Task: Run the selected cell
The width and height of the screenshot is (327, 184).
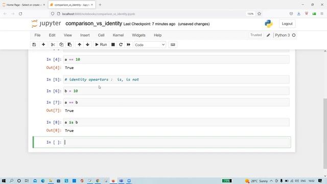Action: point(101,44)
